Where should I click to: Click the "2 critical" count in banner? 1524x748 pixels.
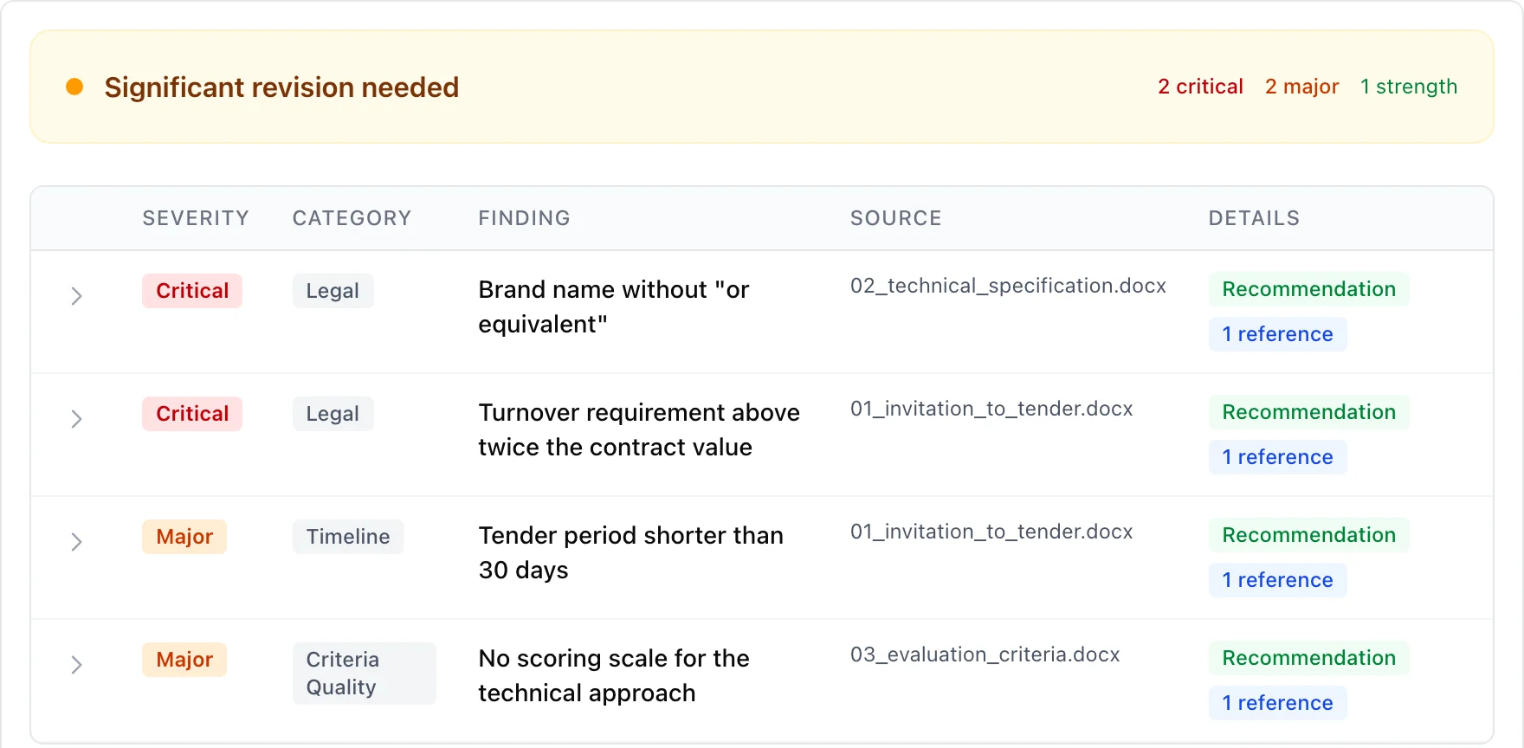coord(1200,87)
